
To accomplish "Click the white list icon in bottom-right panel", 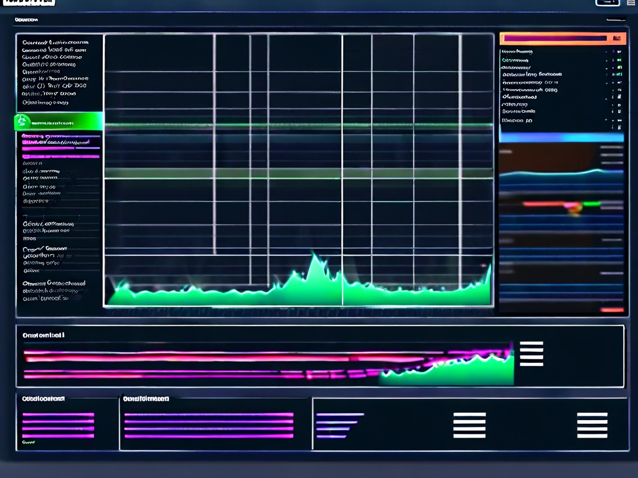I will tap(592, 426).
